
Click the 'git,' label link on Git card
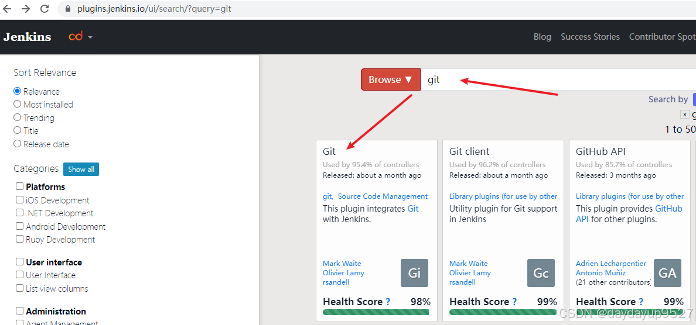coord(328,196)
